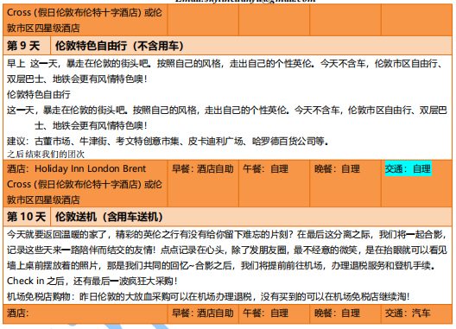Click the 伦敦特色自由行（不含用车）heading
Screen dimensions: 456x329
click(x=119, y=46)
